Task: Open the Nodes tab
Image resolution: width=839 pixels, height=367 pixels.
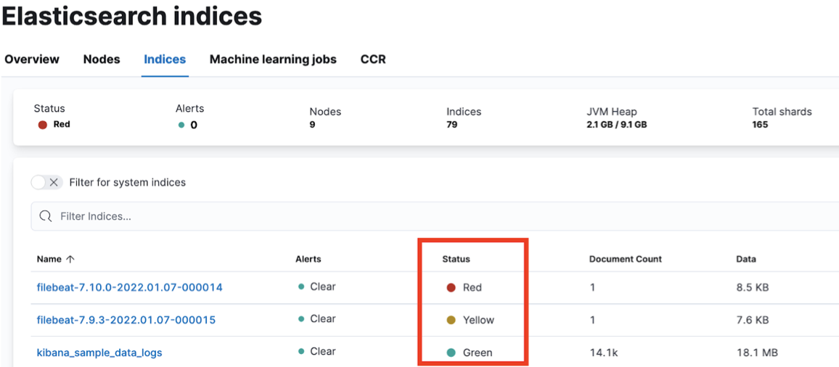Action: [102, 59]
